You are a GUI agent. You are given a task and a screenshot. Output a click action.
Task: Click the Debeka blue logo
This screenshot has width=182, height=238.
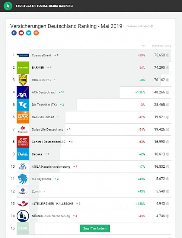23,154
